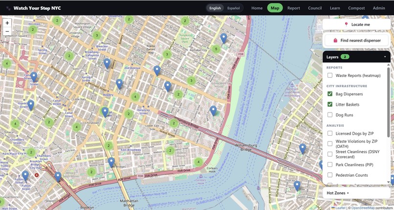Enable Street Cleanliness DSNY Scorecard layer

point(330,154)
